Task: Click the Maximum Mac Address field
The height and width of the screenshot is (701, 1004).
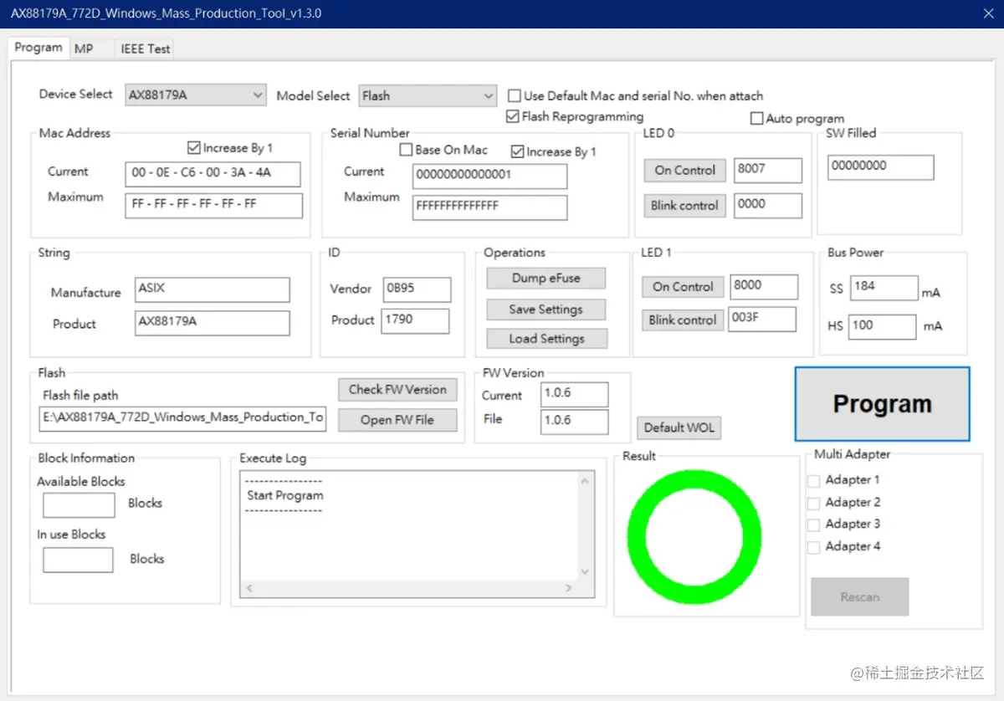Action: click(x=213, y=205)
